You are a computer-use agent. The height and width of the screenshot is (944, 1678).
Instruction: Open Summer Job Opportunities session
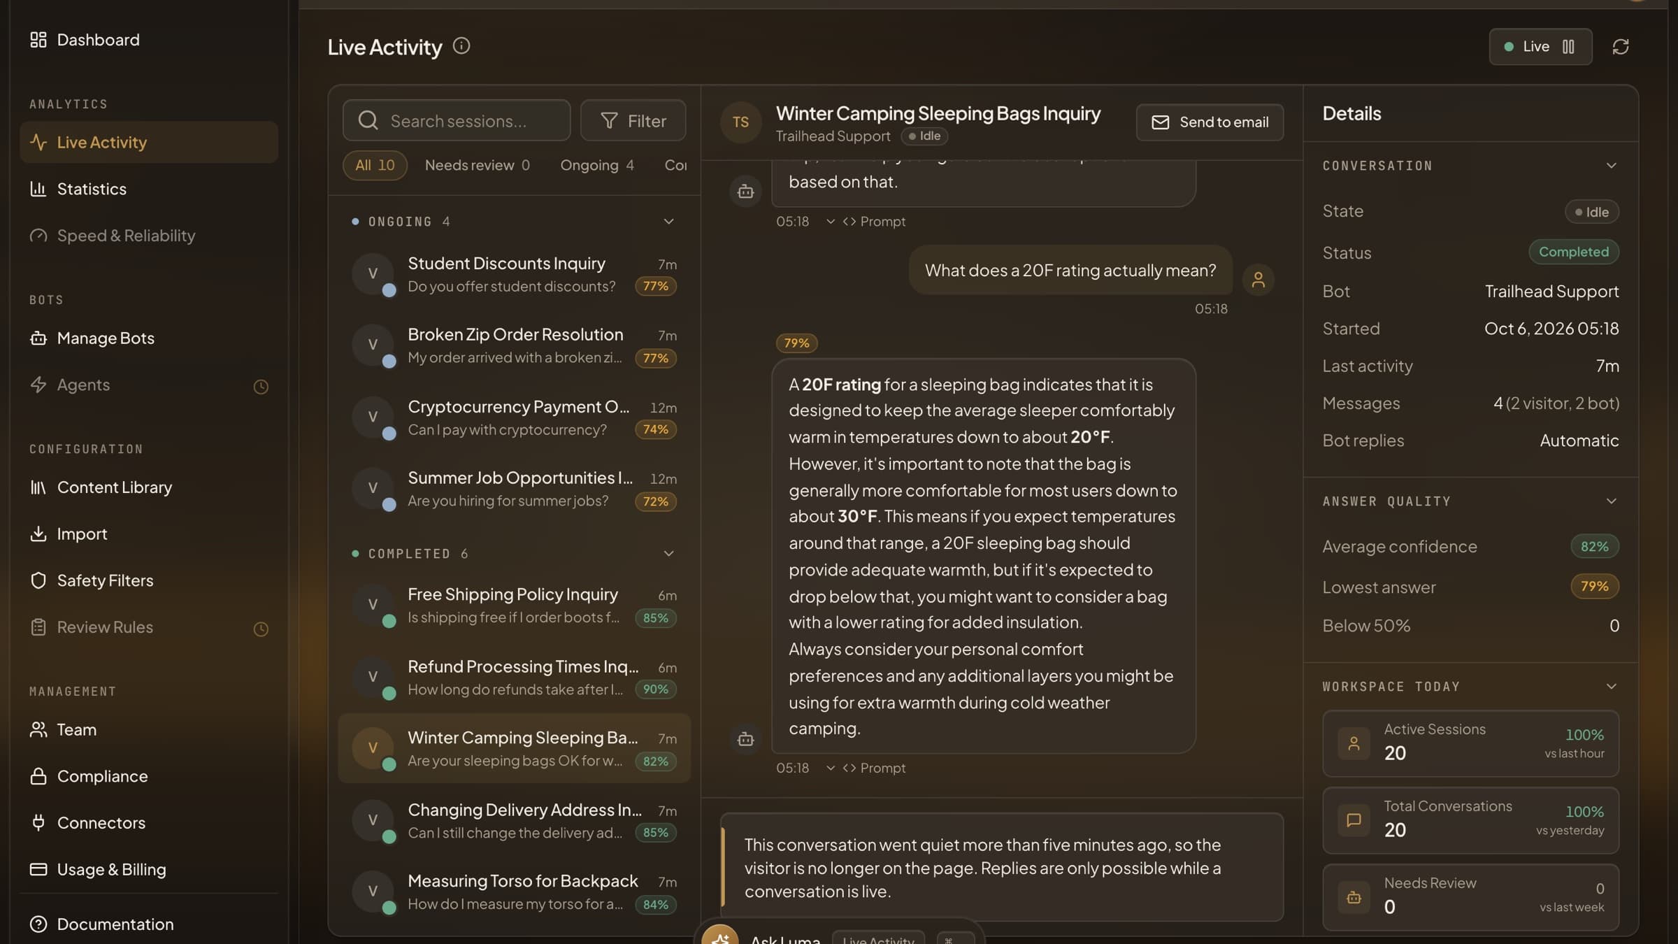click(514, 489)
